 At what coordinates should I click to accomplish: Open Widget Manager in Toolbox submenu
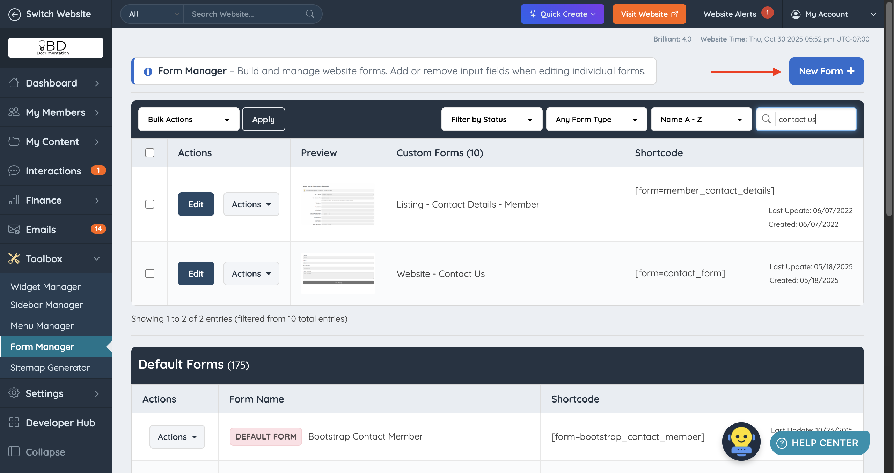[x=45, y=287]
